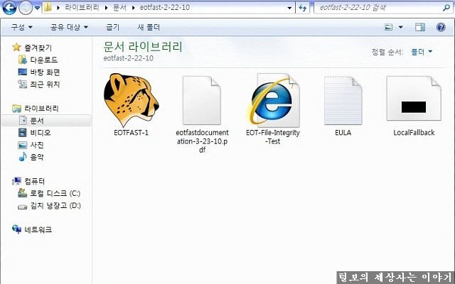Click the 굽기 toolbar command

112,27
